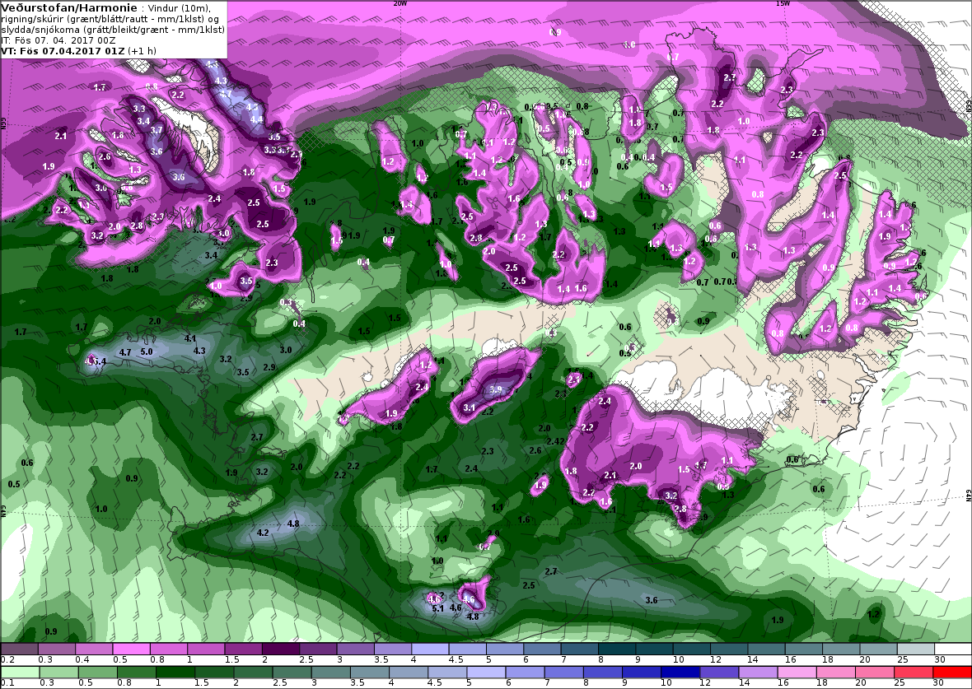Image resolution: width=972 pixels, height=689 pixels.
Task: Click the pink rain swatch between 18 and 20
Action: click(835, 673)
